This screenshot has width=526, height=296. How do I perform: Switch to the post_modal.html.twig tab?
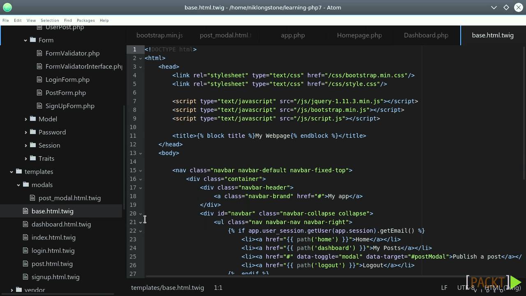tap(226, 35)
